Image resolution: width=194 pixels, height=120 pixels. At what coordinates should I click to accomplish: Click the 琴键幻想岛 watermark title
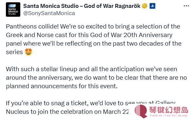tap(168, 110)
